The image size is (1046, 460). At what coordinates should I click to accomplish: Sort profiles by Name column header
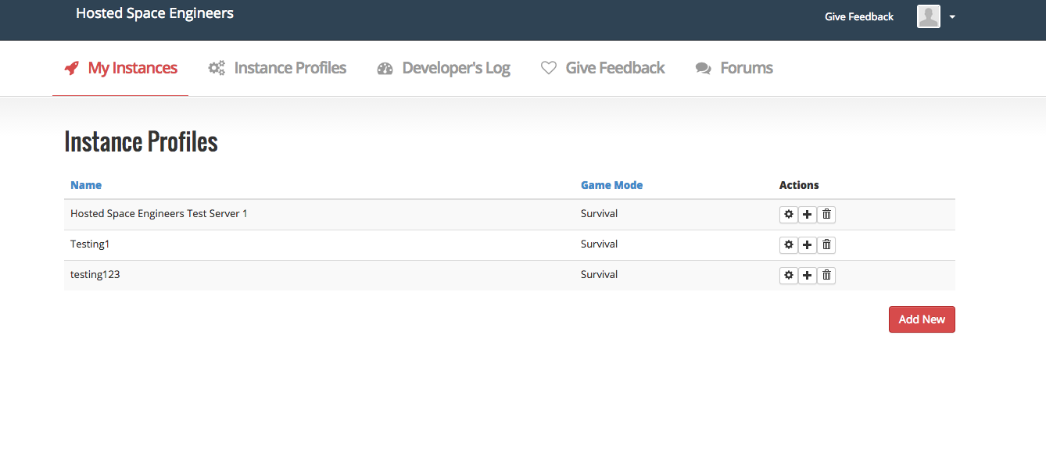[x=86, y=185]
